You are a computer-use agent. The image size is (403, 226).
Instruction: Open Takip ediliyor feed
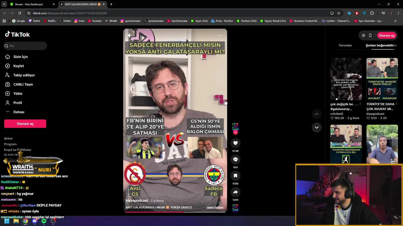[24, 75]
